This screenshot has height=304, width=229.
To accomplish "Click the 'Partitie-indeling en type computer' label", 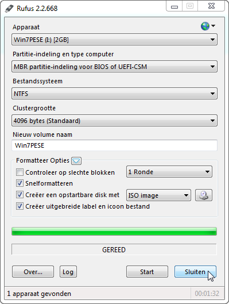I will tap(63, 54).
